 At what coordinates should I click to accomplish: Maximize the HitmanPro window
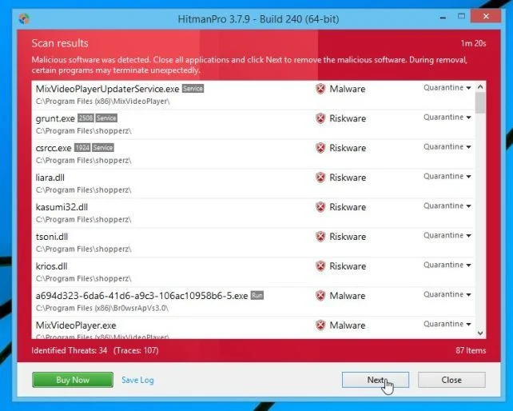point(461,16)
